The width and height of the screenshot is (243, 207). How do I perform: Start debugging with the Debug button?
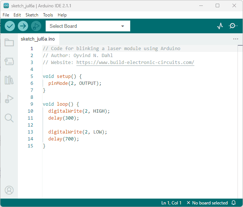coord(36,26)
